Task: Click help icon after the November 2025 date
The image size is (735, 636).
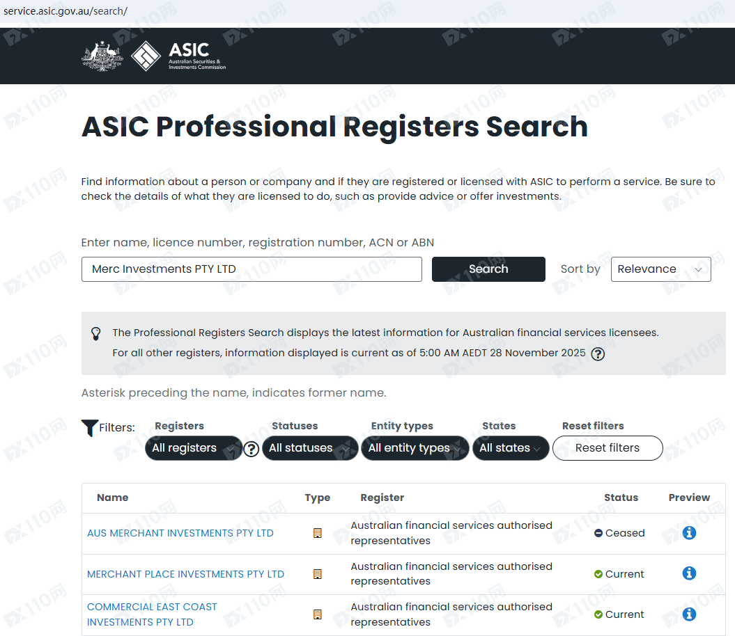Action: coord(597,353)
